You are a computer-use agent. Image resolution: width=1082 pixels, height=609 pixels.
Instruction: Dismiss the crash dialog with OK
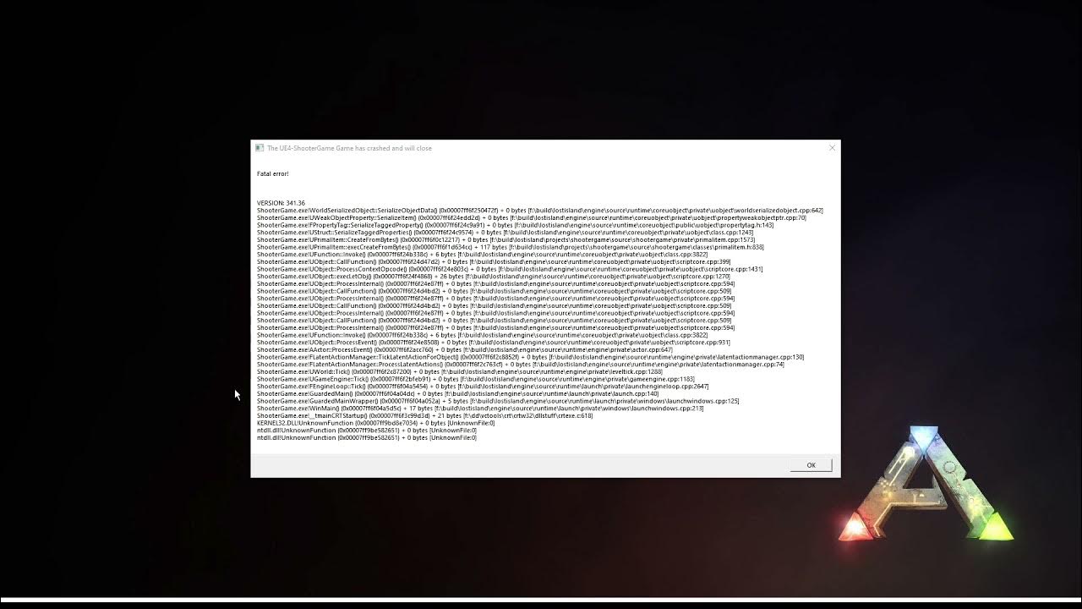[x=811, y=465]
